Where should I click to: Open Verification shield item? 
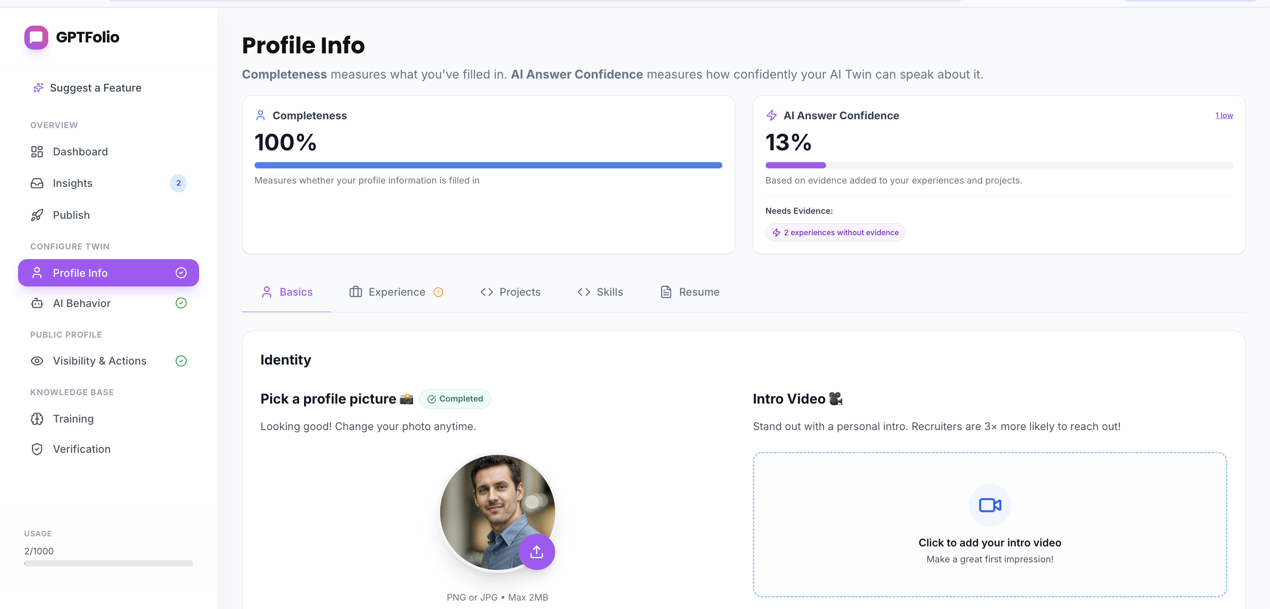click(x=81, y=449)
